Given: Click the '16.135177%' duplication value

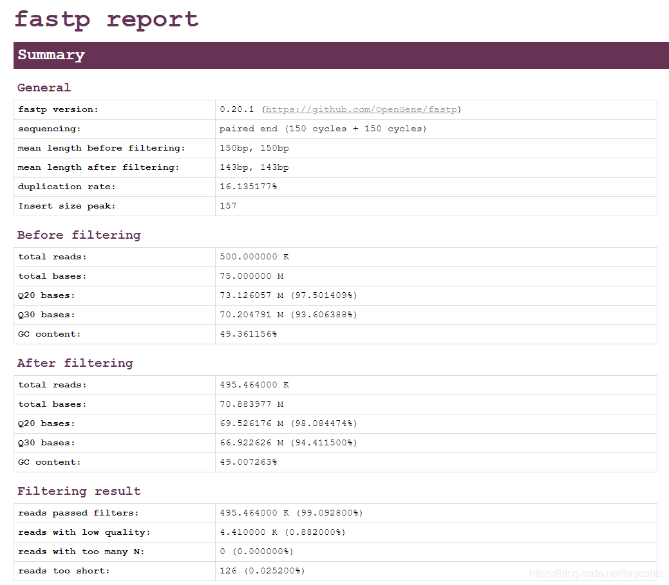Looking at the screenshot, I should pyautogui.click(x=249, y=187).
